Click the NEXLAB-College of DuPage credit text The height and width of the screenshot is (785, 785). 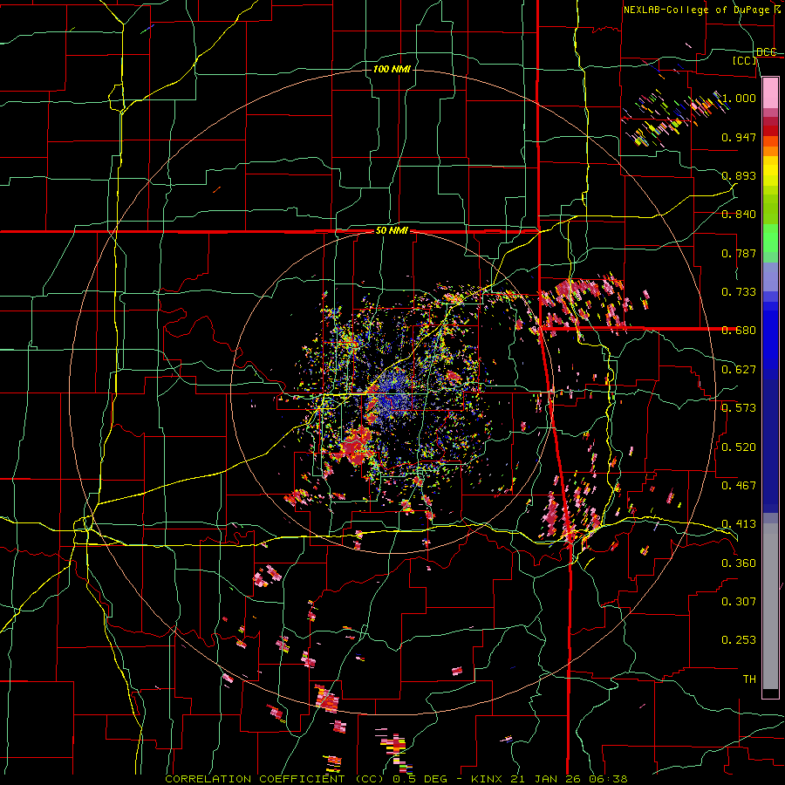(701, 10)
